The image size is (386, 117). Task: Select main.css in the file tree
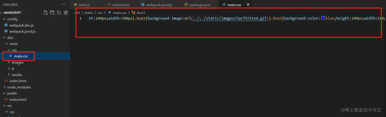[35, 56]
